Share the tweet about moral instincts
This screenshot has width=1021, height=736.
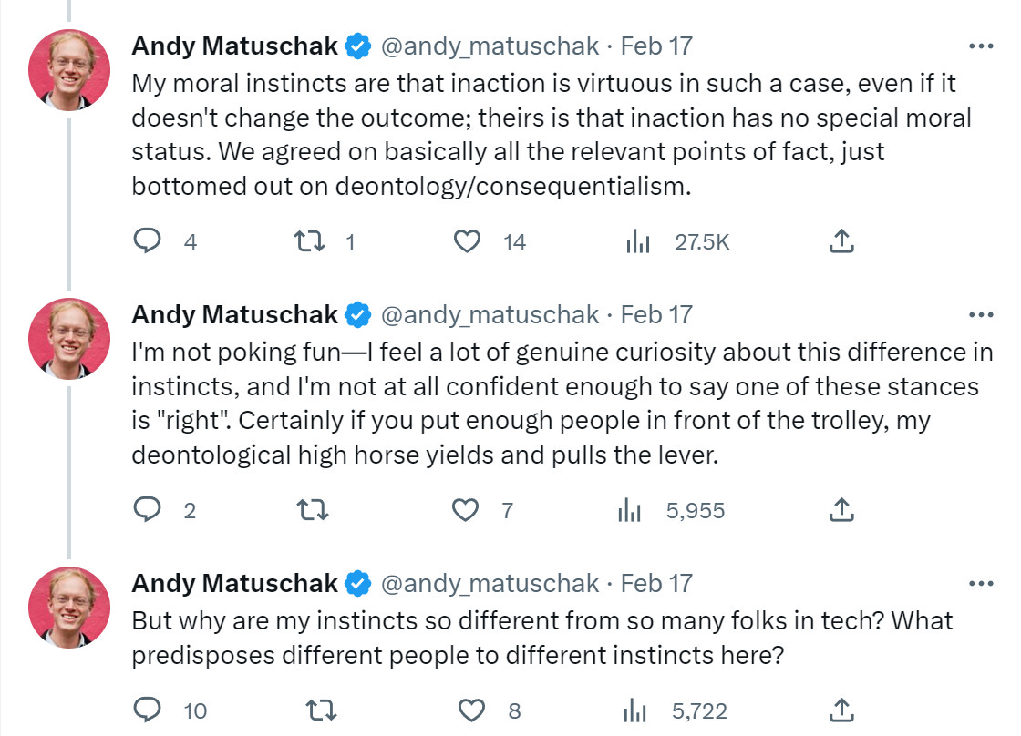click(x=842, y=241)
